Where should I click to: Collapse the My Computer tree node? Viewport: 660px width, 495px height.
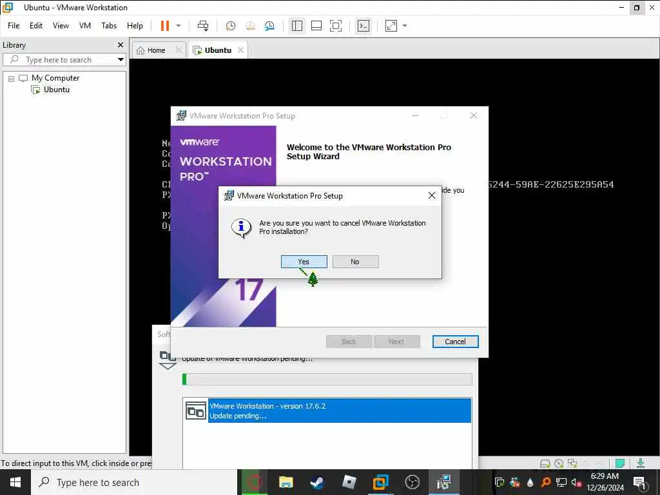(12, 78)
